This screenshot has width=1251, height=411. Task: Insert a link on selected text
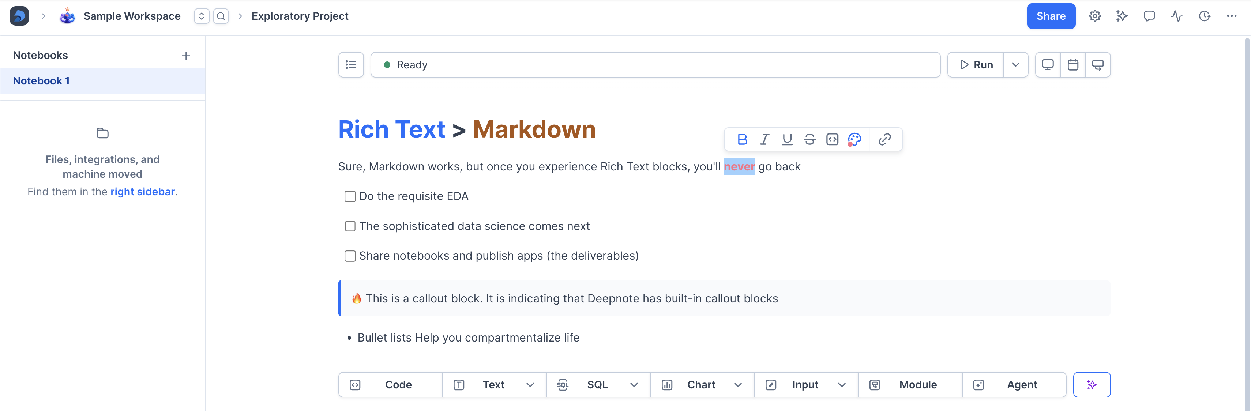point(884,139)
